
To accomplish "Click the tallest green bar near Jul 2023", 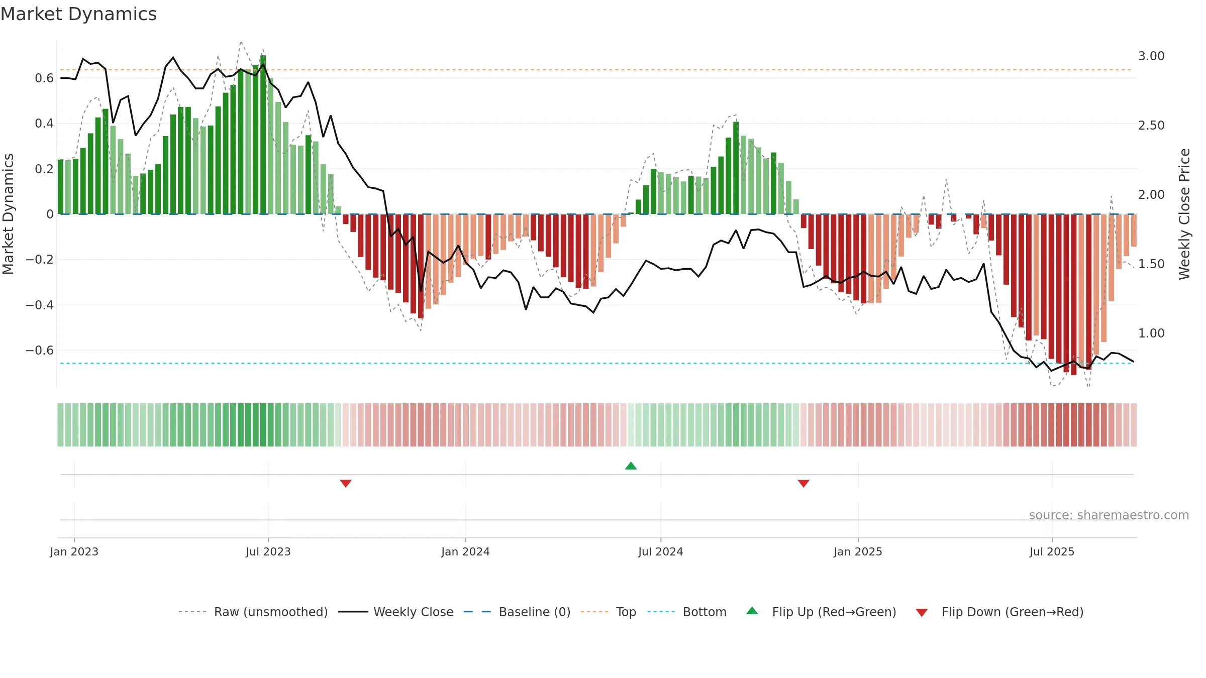I will pos(263,135).
